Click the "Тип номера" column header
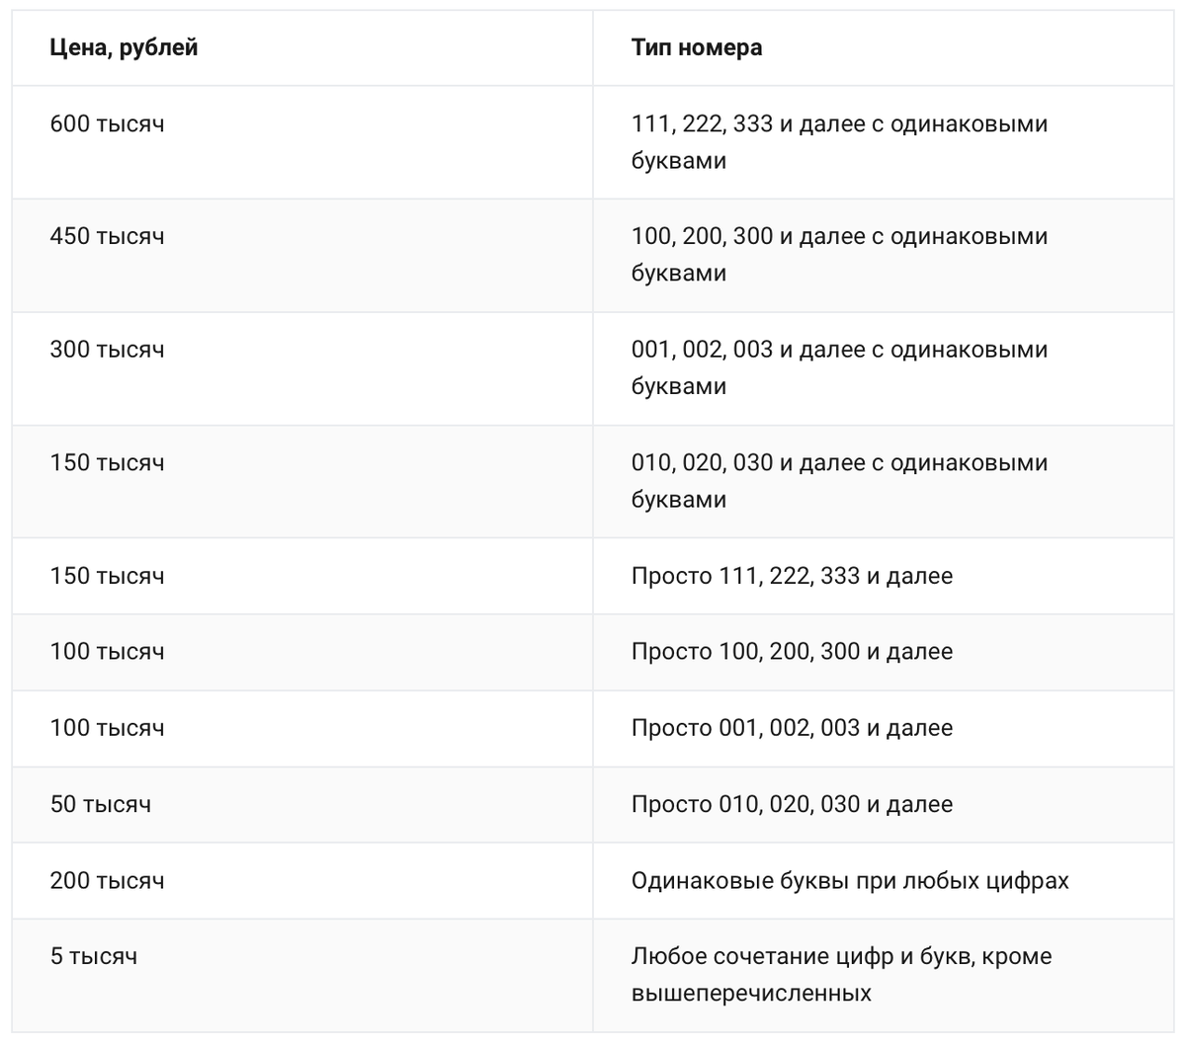This screenshot has width=1186, height=1046. tap(696, 47)
